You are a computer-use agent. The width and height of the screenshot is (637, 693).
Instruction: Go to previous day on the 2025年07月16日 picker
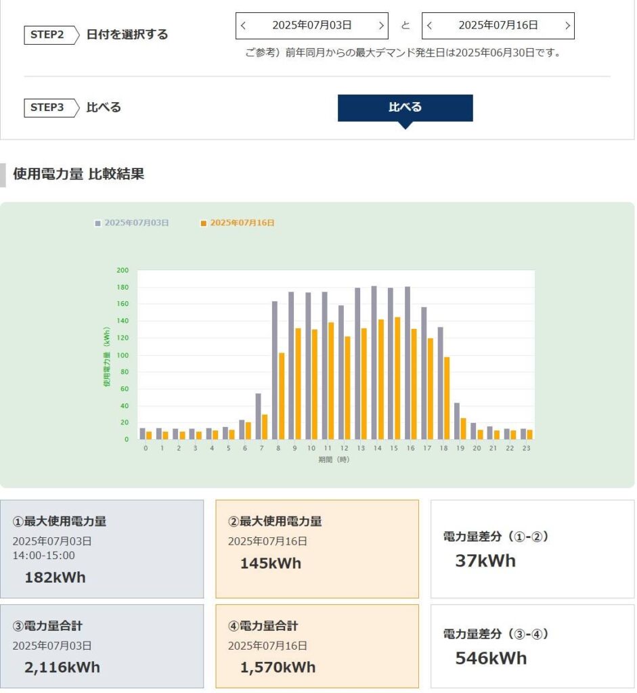tap(430, 26)
